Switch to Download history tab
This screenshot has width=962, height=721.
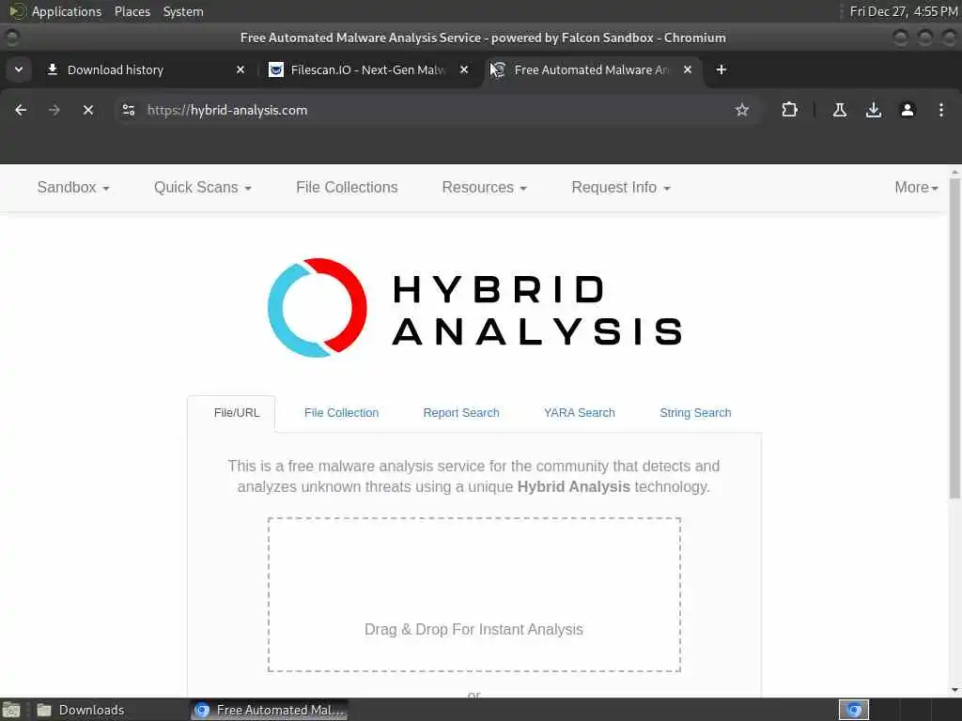[146, 69]
